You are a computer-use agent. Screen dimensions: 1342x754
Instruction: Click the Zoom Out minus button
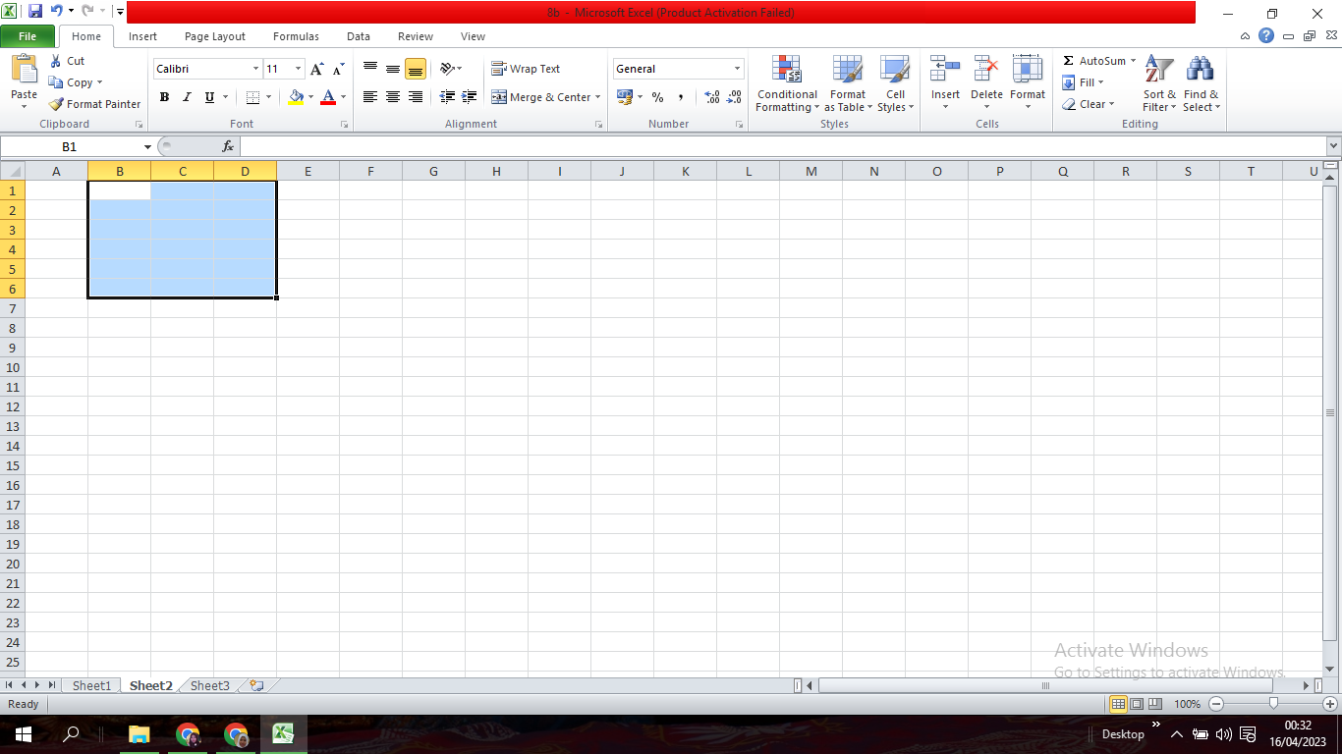coord(1216,704)
